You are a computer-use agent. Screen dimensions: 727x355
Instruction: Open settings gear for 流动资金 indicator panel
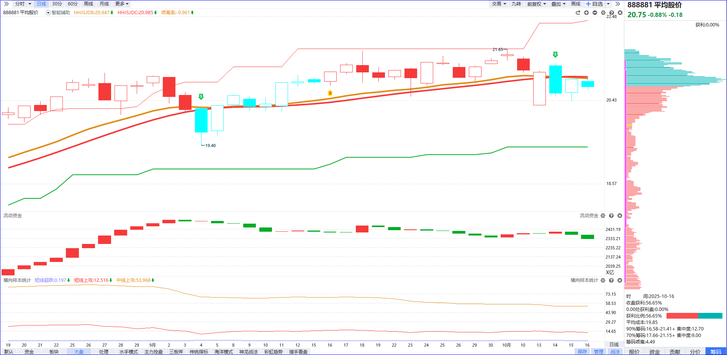pos(603,216)
